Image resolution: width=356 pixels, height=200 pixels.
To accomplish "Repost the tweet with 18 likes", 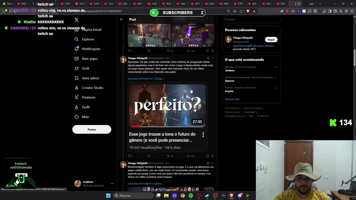I will coord(149,156).
